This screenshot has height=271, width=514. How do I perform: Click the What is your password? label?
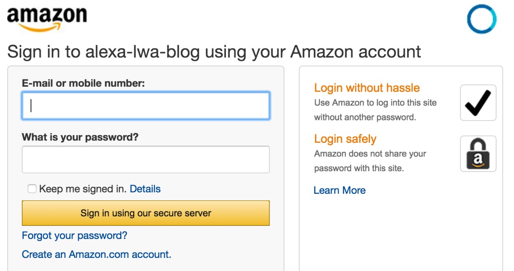pyautogui.click(x=80, y=137)
